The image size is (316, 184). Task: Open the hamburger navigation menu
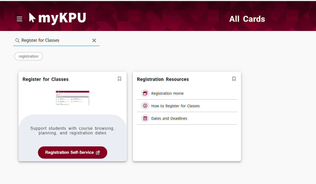[x=19, y=19]
